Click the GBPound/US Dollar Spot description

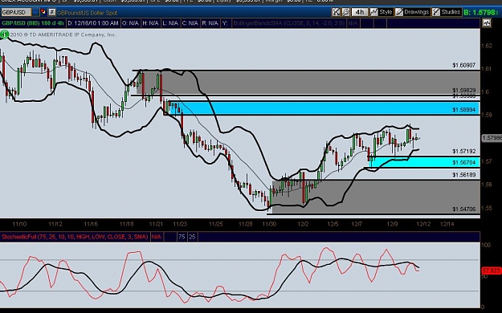87,13
